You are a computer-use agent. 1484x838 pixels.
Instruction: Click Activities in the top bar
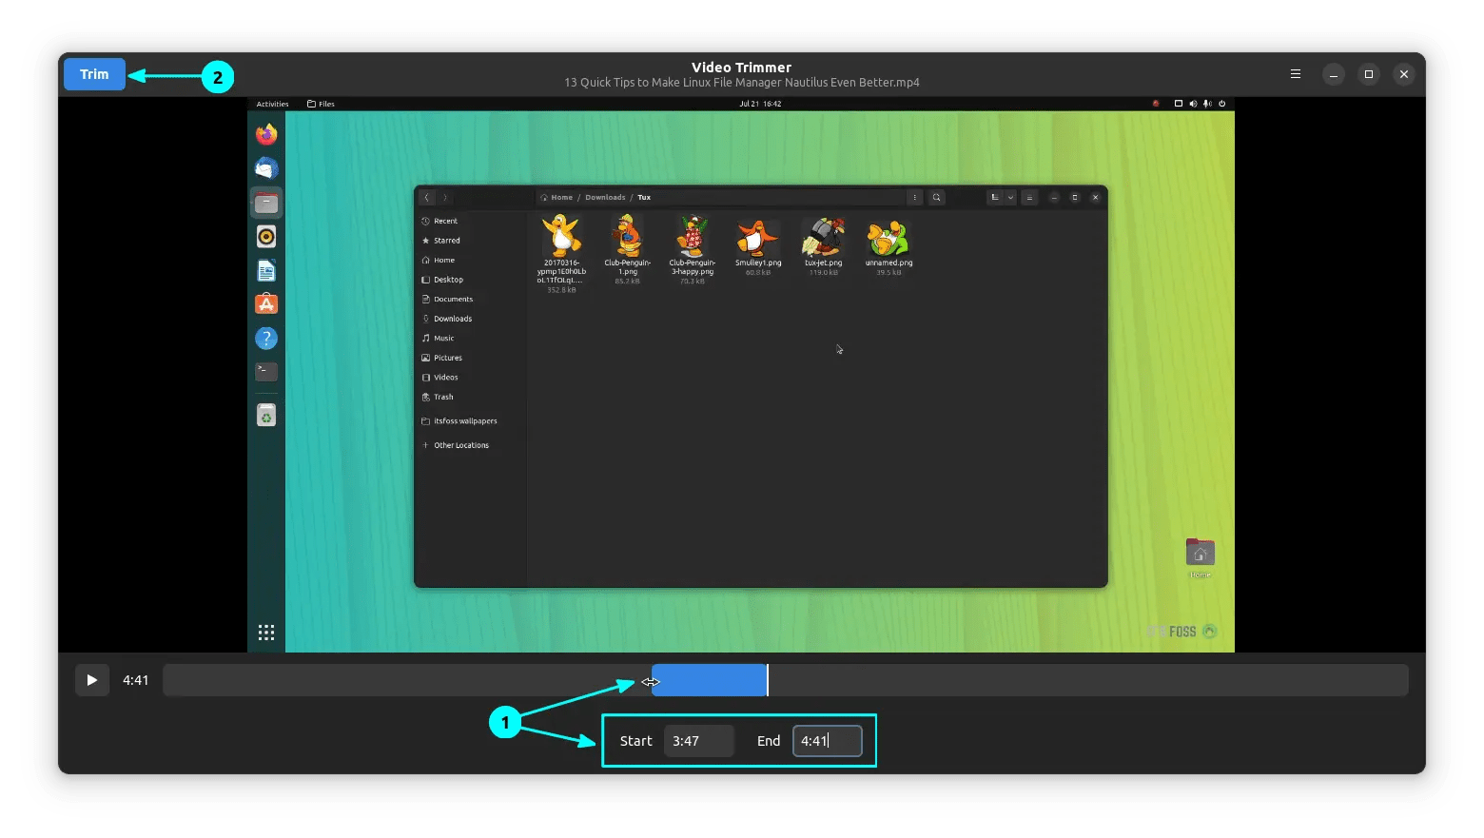272,104
